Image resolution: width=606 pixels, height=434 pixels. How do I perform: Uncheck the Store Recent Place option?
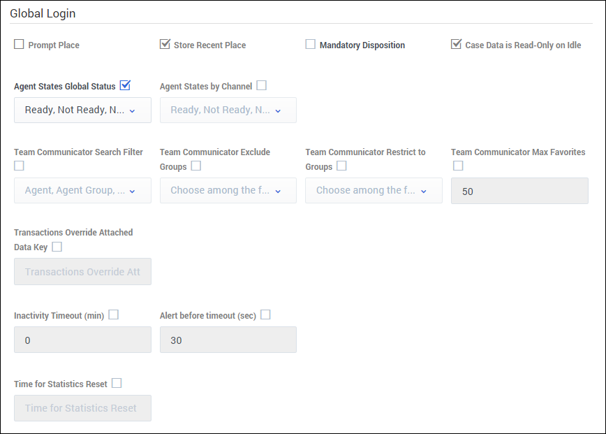[x=165, y=45]
